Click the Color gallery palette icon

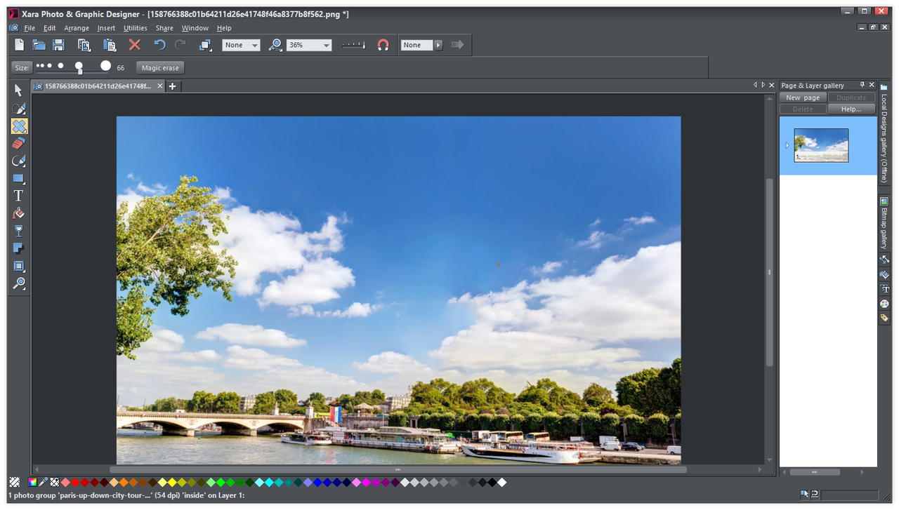tap(884, 304)
